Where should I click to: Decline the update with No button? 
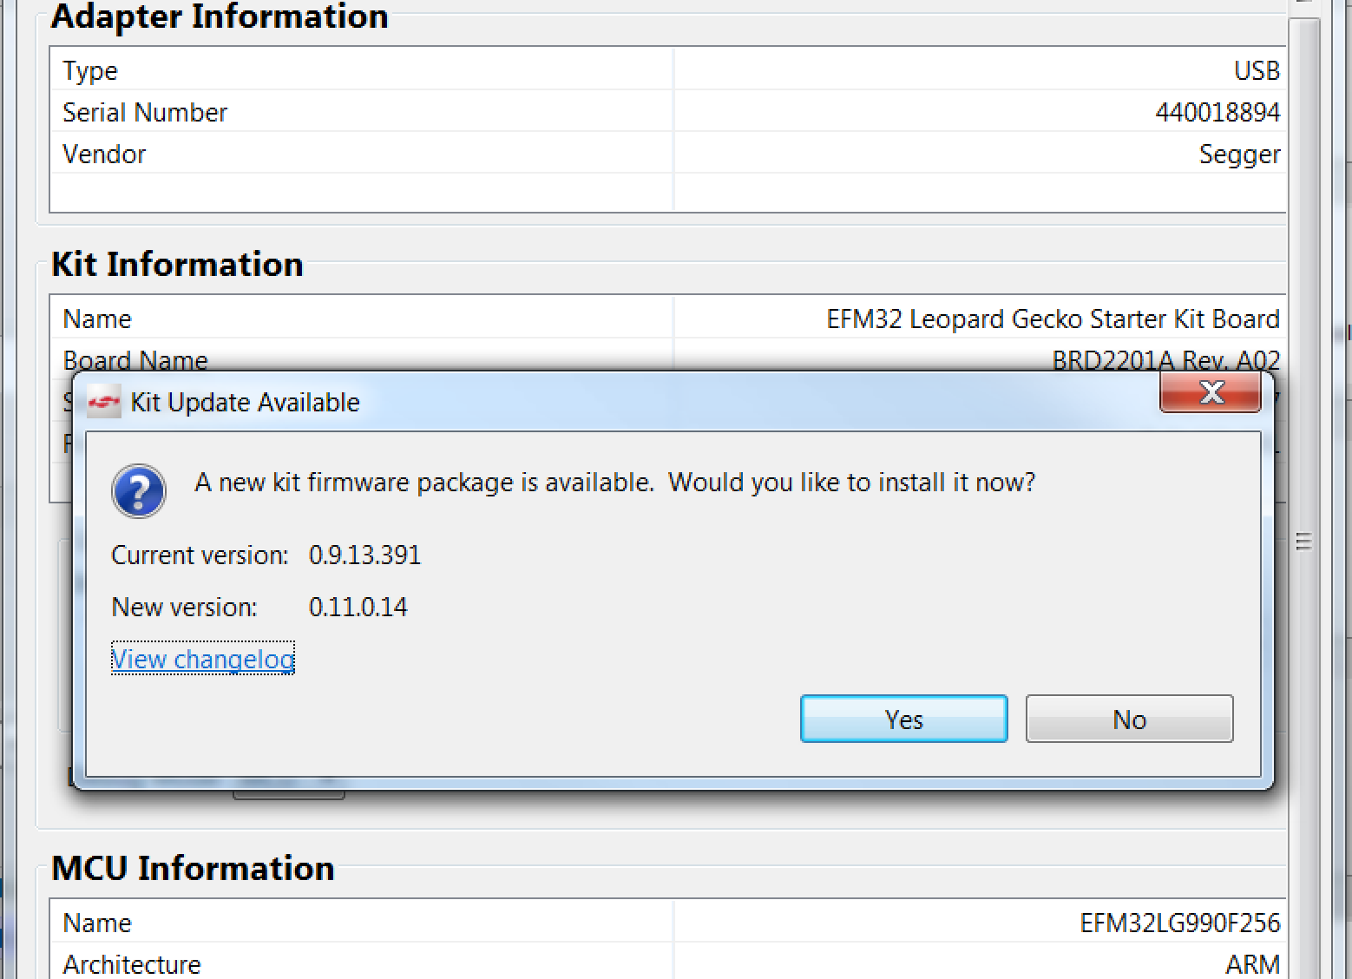[x=1129, y=719]
